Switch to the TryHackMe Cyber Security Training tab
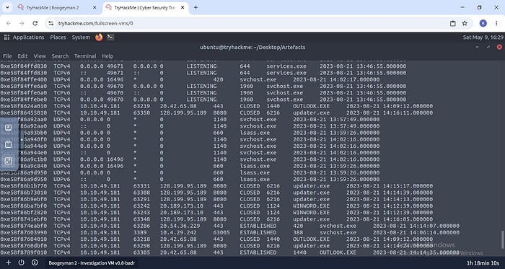Screen dimensions: 505x269 (146, 7)
